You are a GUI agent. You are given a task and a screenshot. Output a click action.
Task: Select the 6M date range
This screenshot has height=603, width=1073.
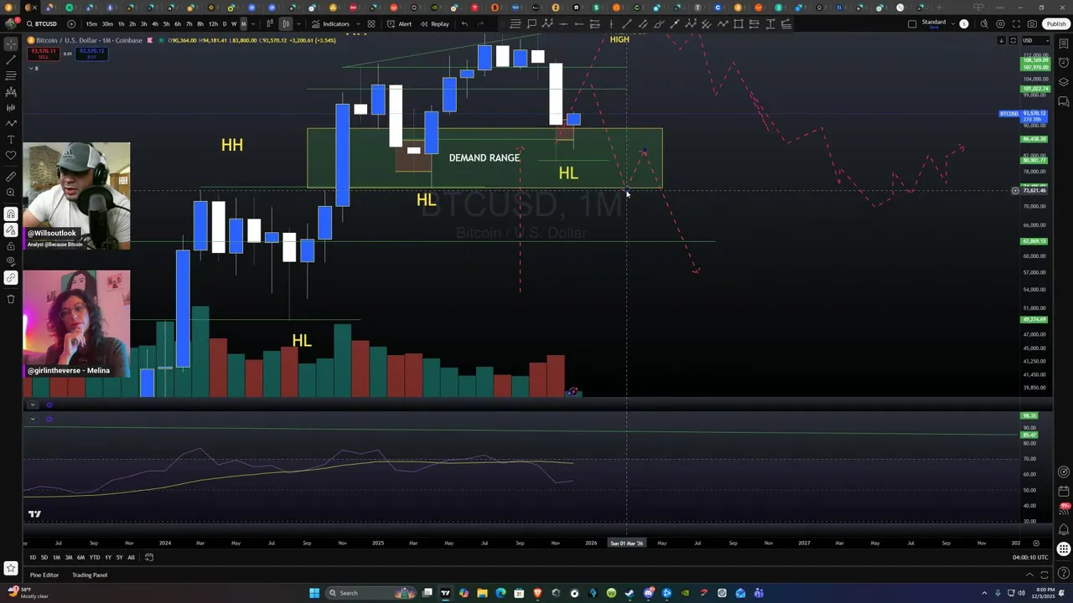pyautogui.click(x=80, y=557)
